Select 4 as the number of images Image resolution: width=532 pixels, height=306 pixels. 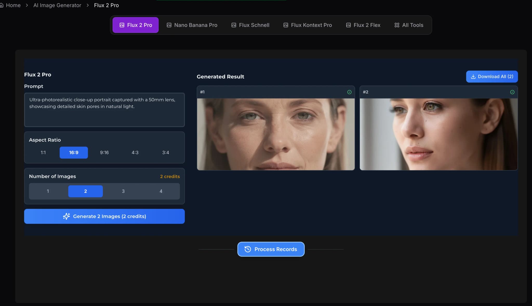(161, 191)
